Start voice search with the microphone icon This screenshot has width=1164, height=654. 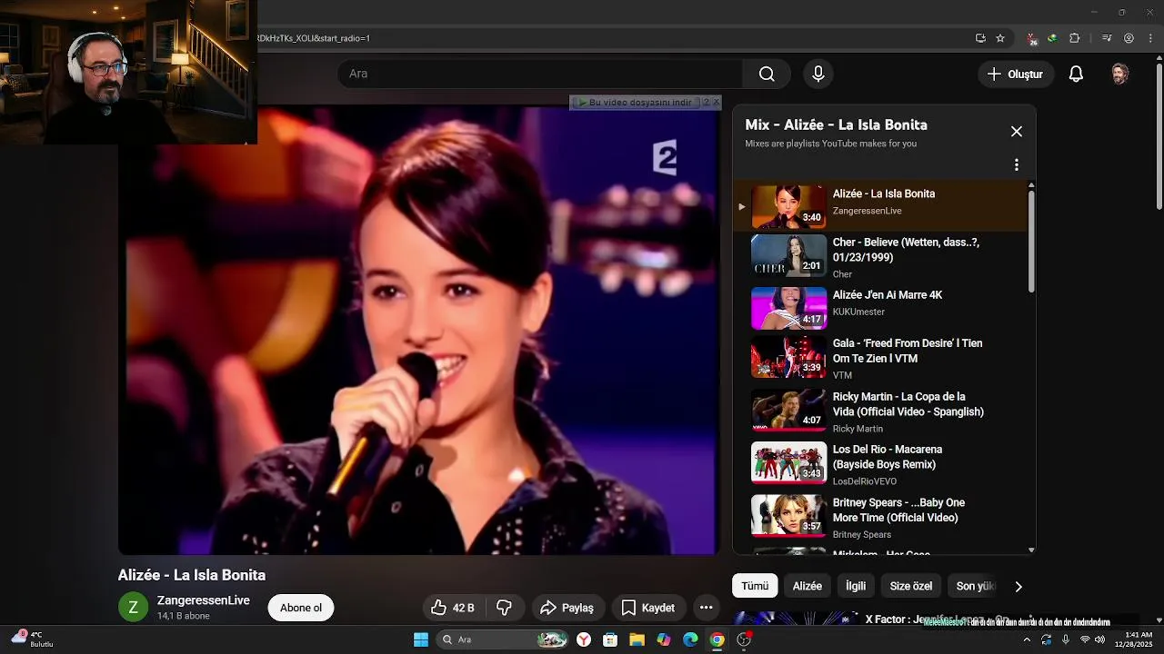[x=818, y=74]
